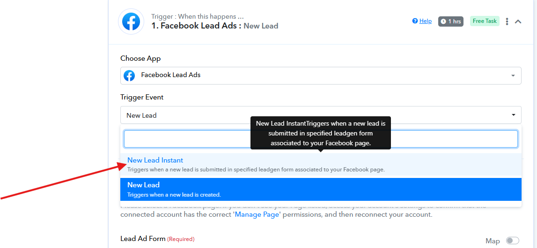Expand the Choose App dropdown arrow

pyautogui.click(x=513, y=76)
